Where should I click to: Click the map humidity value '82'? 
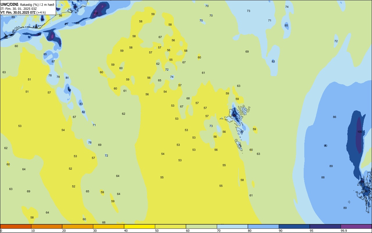tap(83, 112)
